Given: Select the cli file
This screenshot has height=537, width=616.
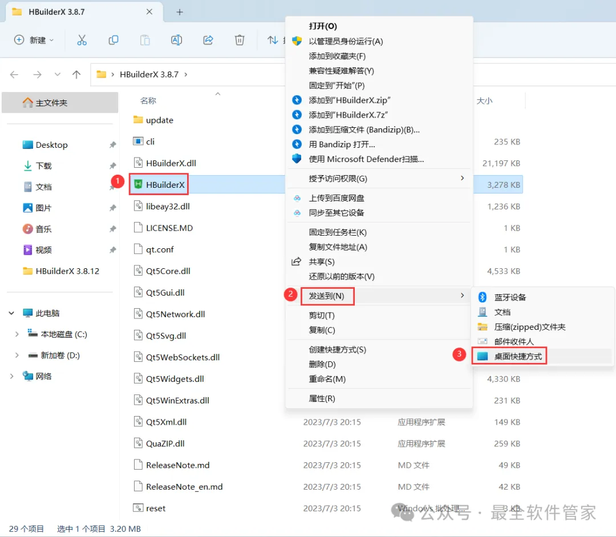Looking at the screenshot, I should (150, 142).
